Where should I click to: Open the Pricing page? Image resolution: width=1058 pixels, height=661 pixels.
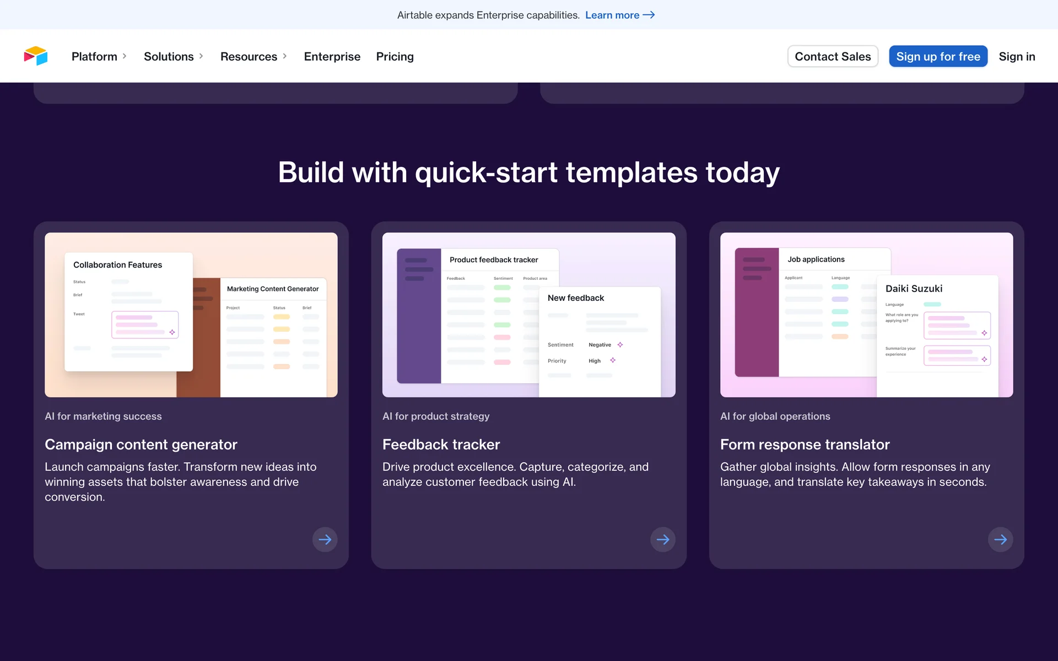[395, 56]
